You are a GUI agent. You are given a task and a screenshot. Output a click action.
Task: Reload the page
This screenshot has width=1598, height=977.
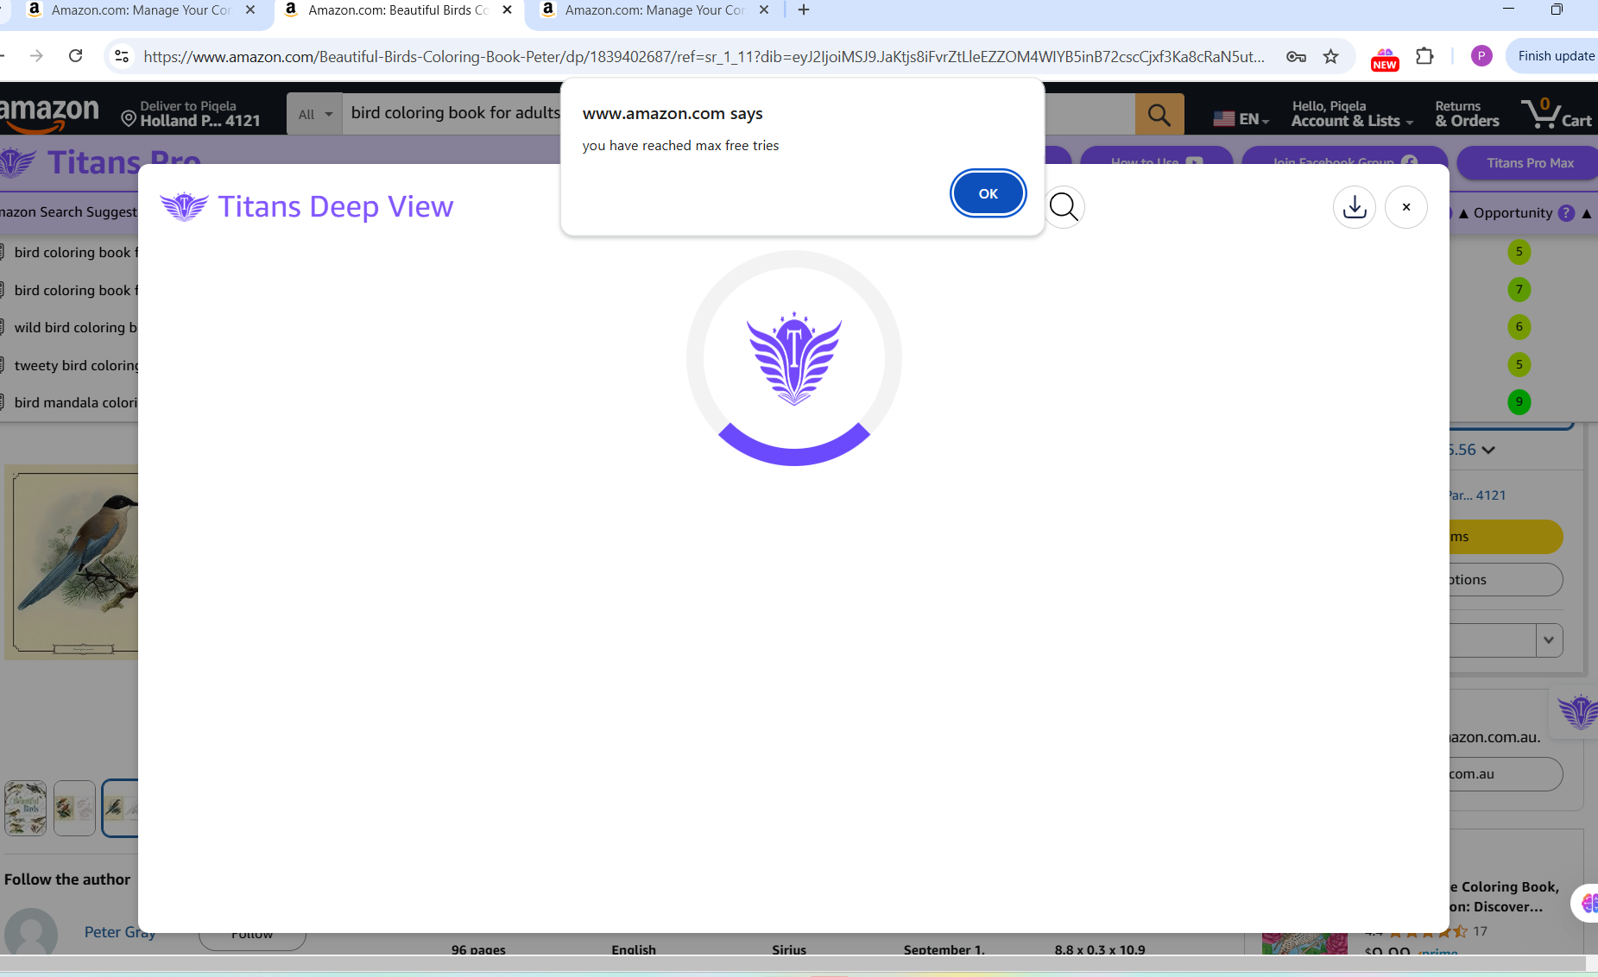(x=76, y=56)
